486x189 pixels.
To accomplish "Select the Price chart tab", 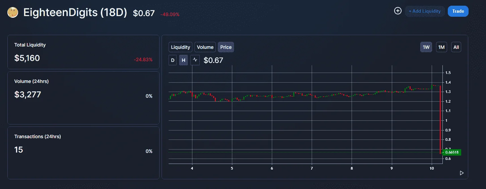I will [226, 47].
